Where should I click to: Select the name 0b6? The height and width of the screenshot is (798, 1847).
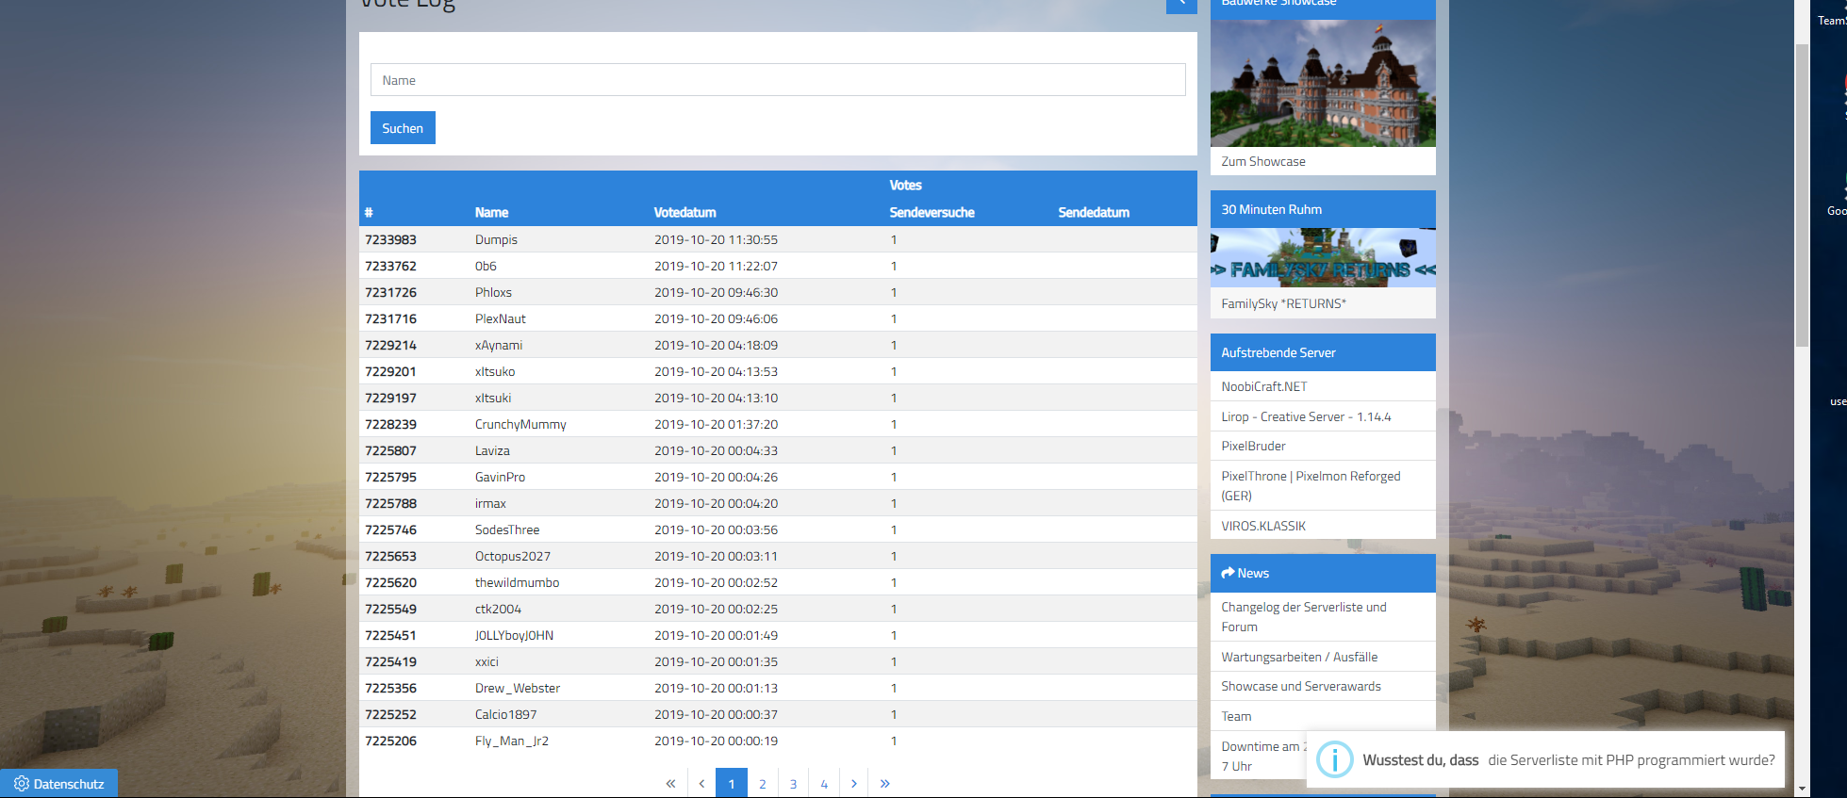coord(486,266)
